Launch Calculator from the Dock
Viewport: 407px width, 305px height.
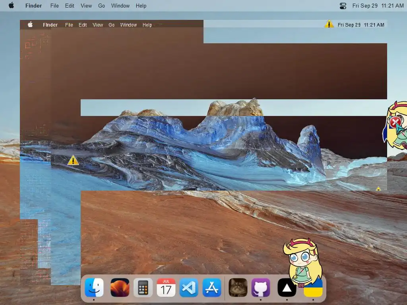point(143,288)
